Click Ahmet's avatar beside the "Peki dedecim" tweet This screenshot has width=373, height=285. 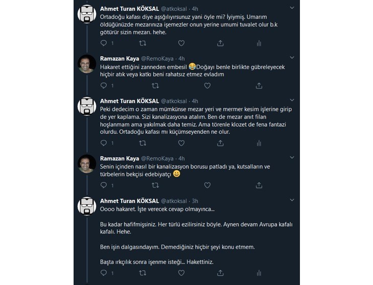[87, 107]
